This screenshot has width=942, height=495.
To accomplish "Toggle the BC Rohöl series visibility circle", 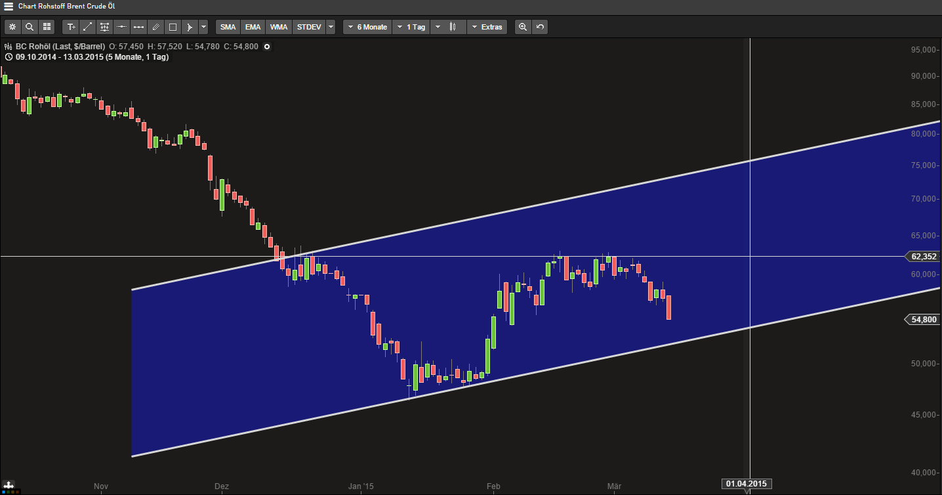I will tap(266, 47).
